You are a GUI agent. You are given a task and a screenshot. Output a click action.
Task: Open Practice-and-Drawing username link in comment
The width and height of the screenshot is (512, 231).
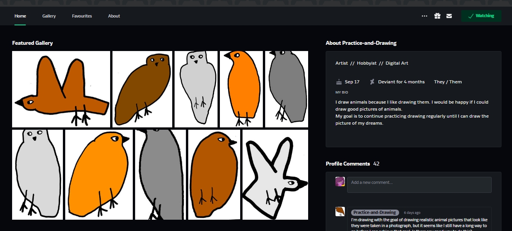pos(375,212)
